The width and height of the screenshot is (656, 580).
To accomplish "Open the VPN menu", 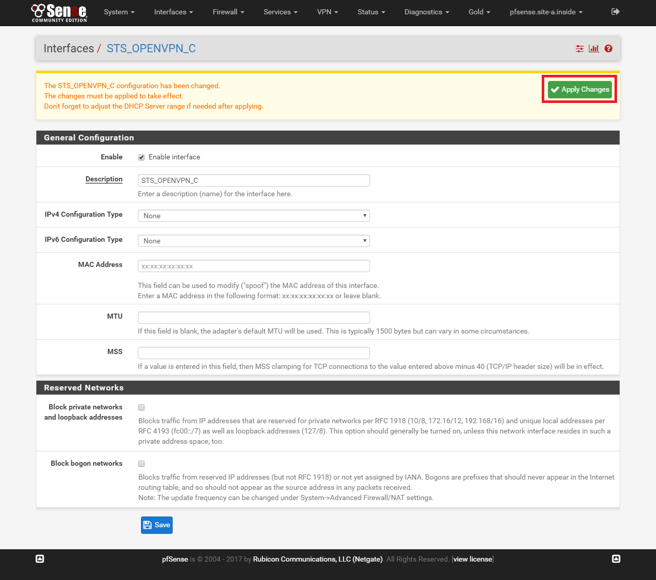I will point(327,12).
